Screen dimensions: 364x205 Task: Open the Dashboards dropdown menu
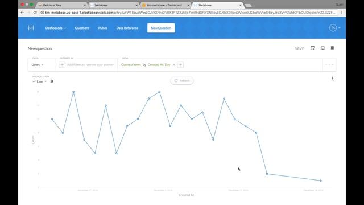pyautogui.click(x=56, y=28)
